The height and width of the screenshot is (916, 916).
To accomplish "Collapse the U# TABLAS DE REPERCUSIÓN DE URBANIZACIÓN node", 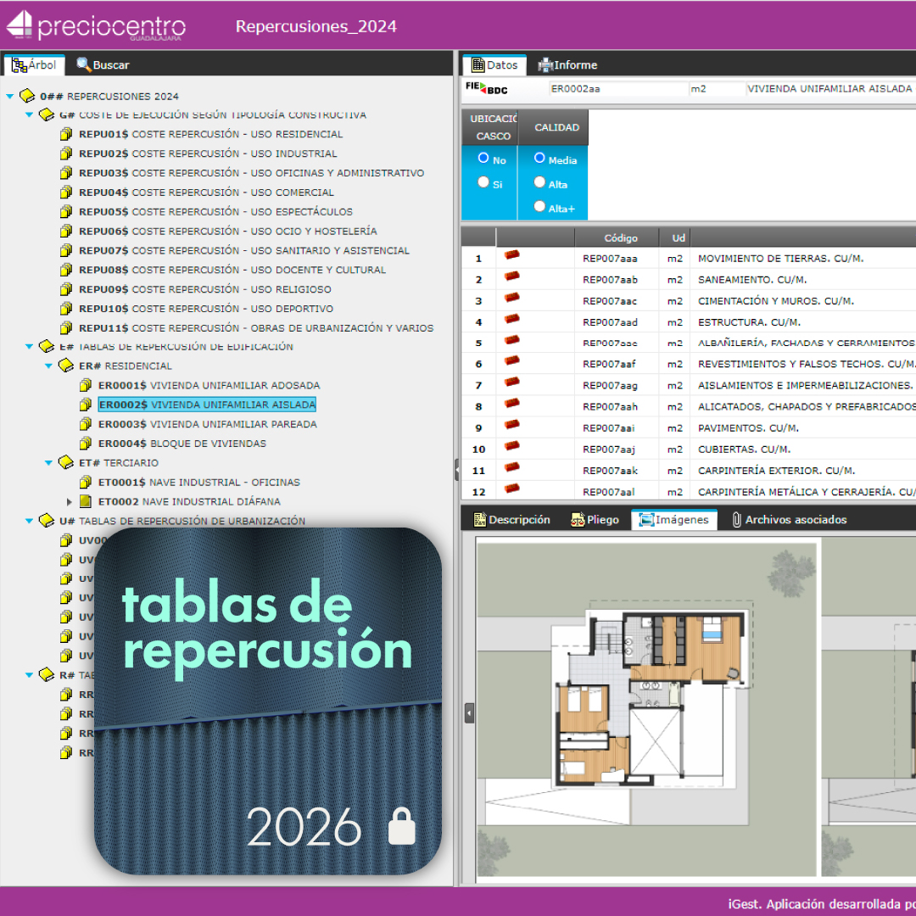I will (x=29, y=521).
